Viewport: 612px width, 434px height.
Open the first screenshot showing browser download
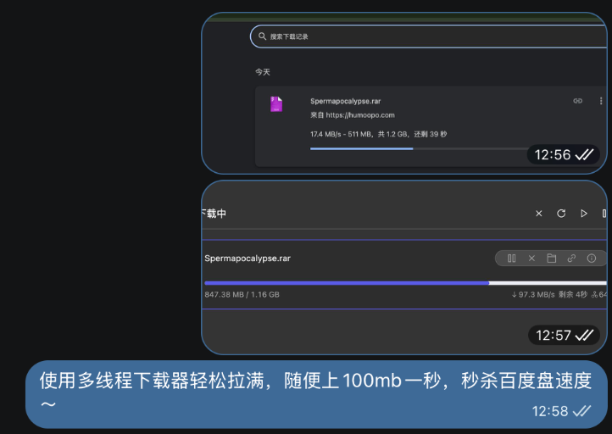(404, 93)
